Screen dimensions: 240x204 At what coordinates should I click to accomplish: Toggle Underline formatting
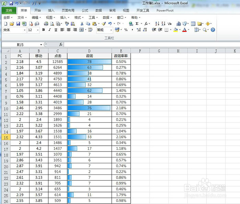click(56, 30)
